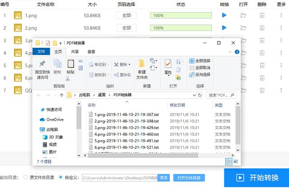Click Select All in Explorer ribbon
This screenshot has height=189, width=289.
click(x=200, y=61)
